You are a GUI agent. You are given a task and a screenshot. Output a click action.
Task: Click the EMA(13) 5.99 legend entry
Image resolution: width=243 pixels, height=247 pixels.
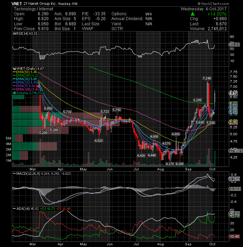(25, 82)
